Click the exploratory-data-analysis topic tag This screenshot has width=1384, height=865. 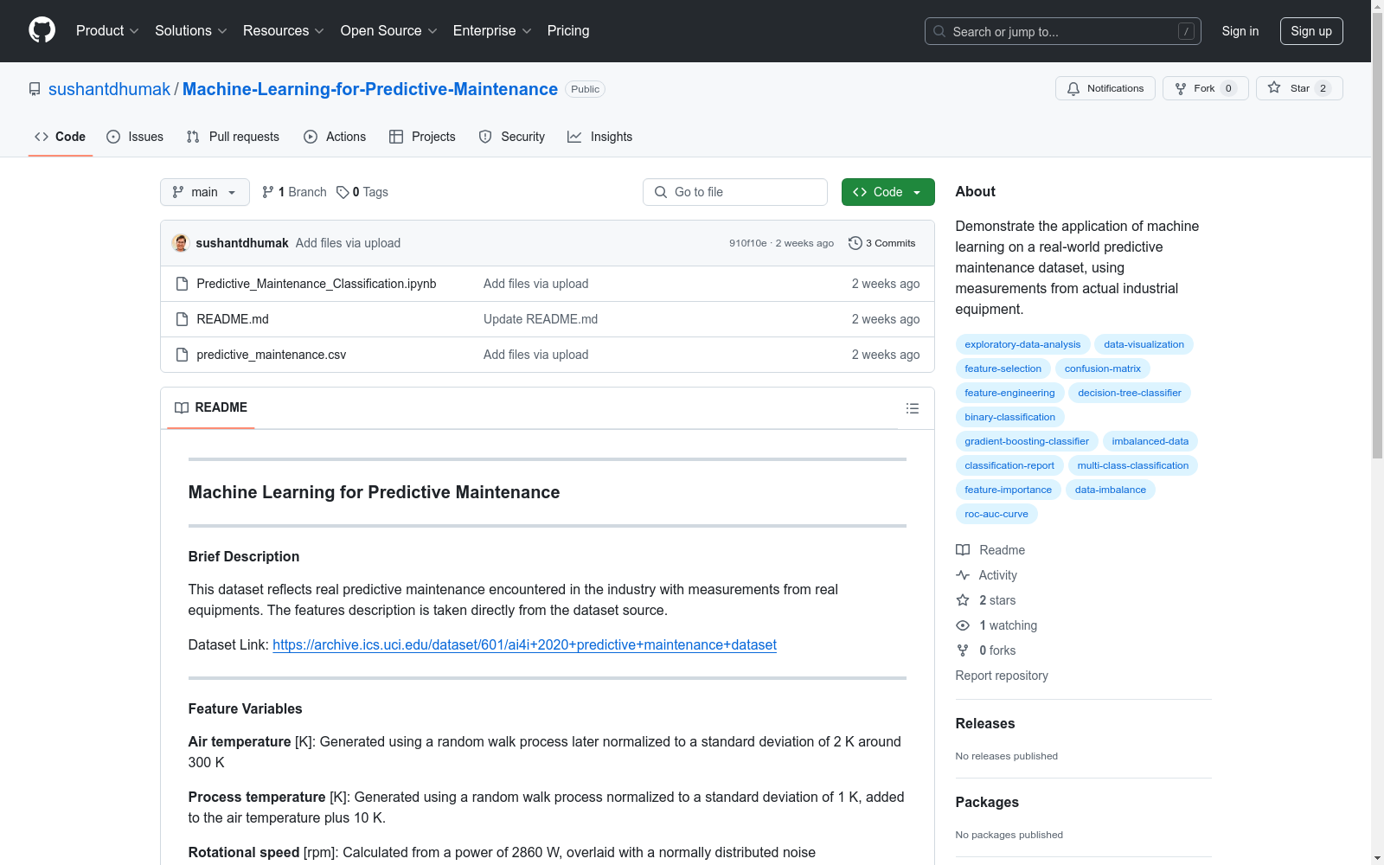(x=1022, y=344)
